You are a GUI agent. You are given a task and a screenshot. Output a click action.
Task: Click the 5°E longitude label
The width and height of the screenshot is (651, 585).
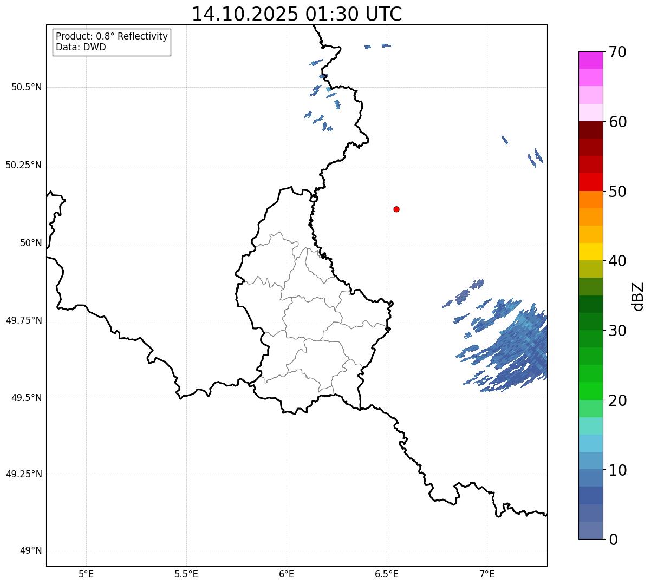pyautogui.click(x=86, y=574)
